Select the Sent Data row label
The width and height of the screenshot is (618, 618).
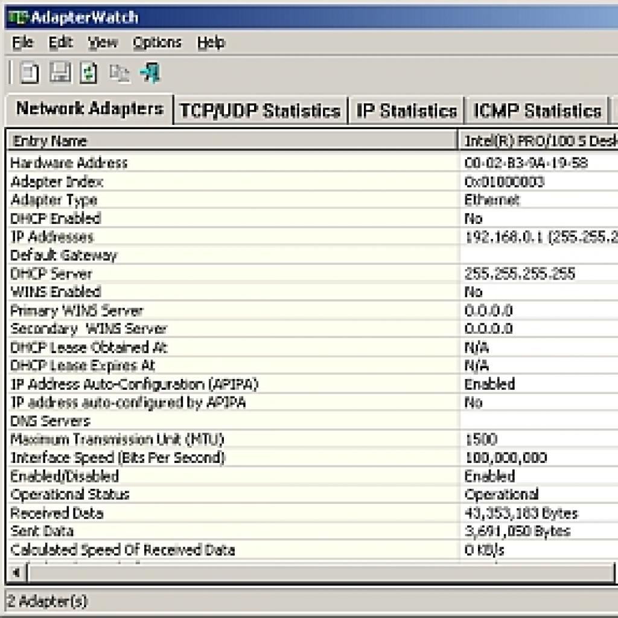coord(42,531)
